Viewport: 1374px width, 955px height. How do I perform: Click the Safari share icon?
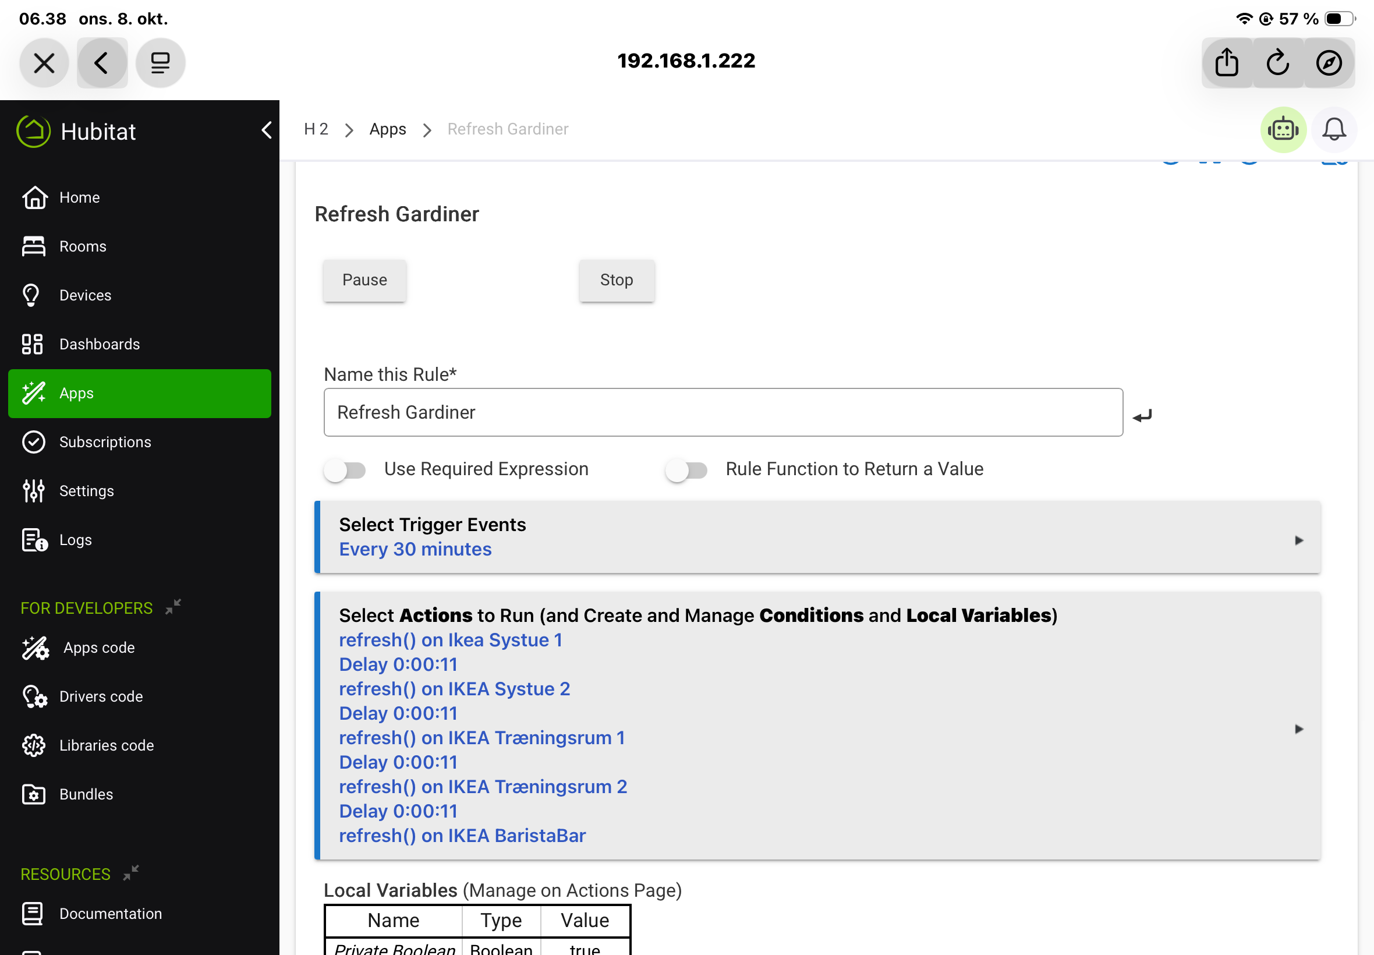point(1226,63)
